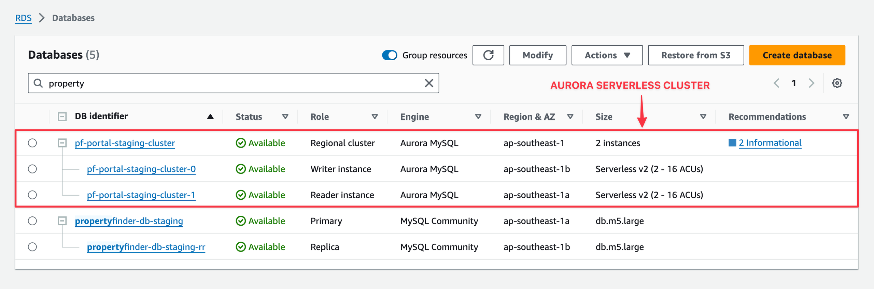874x289 pixels.
Task: Open pf-portal-staging-cluster-1 link
Action: tap(141, 195)
